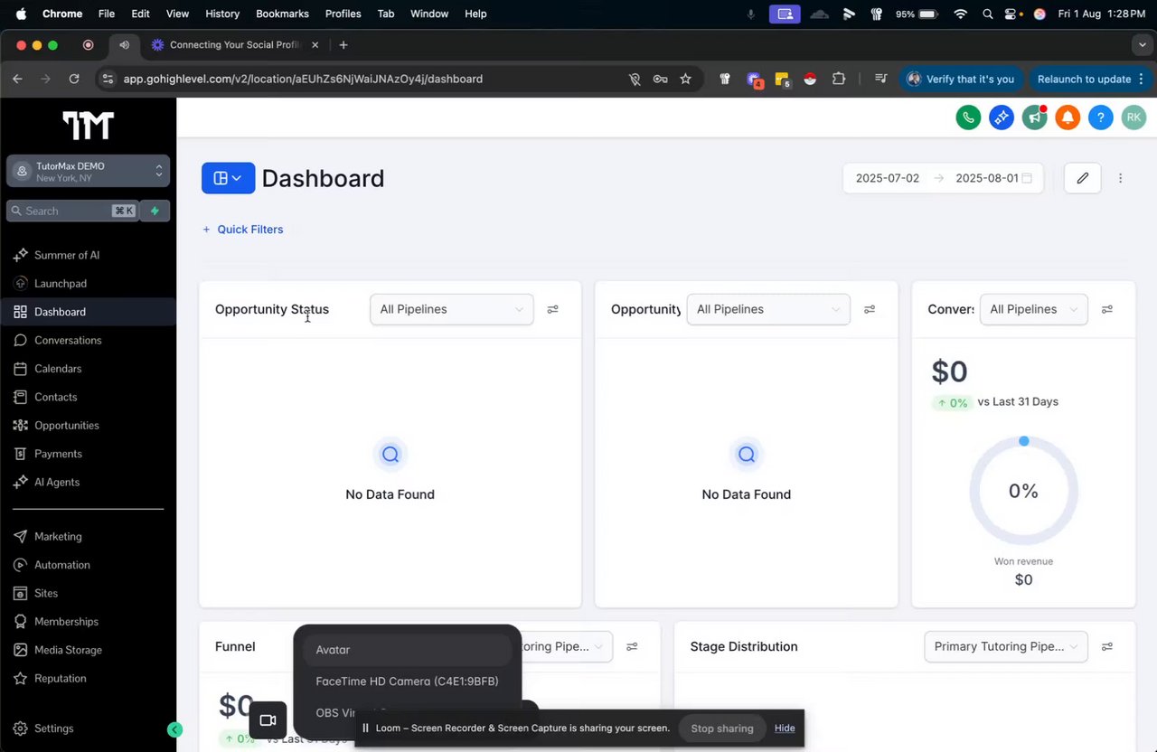Click the red Pokeball extension icon
1157x752 pixels.
[810, 79]
